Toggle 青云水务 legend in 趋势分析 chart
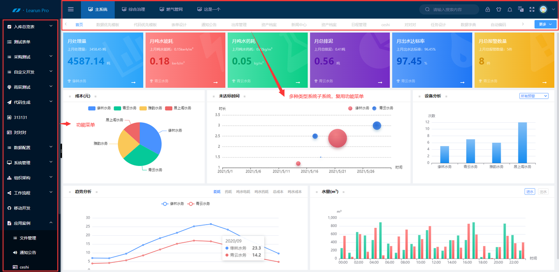Screen dimensions: 559x272 pyautogui.click(x=198, y=204)
